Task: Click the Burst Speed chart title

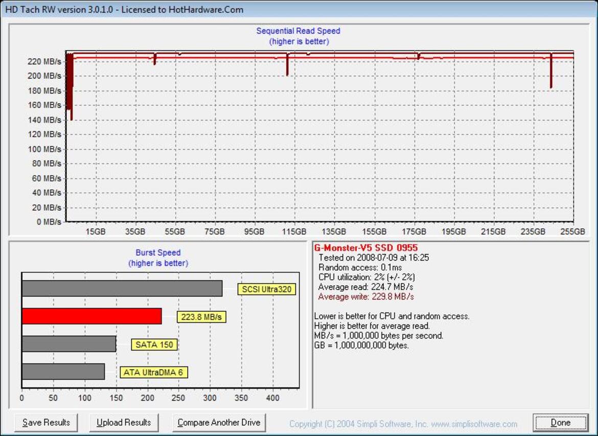Action: [158, 253]
